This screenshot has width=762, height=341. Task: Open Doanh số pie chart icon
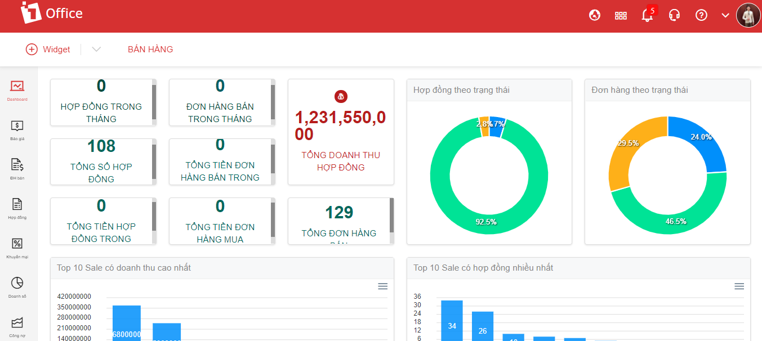pos(17,283)
